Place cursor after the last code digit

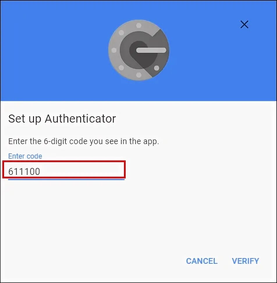tap(40, 171)
